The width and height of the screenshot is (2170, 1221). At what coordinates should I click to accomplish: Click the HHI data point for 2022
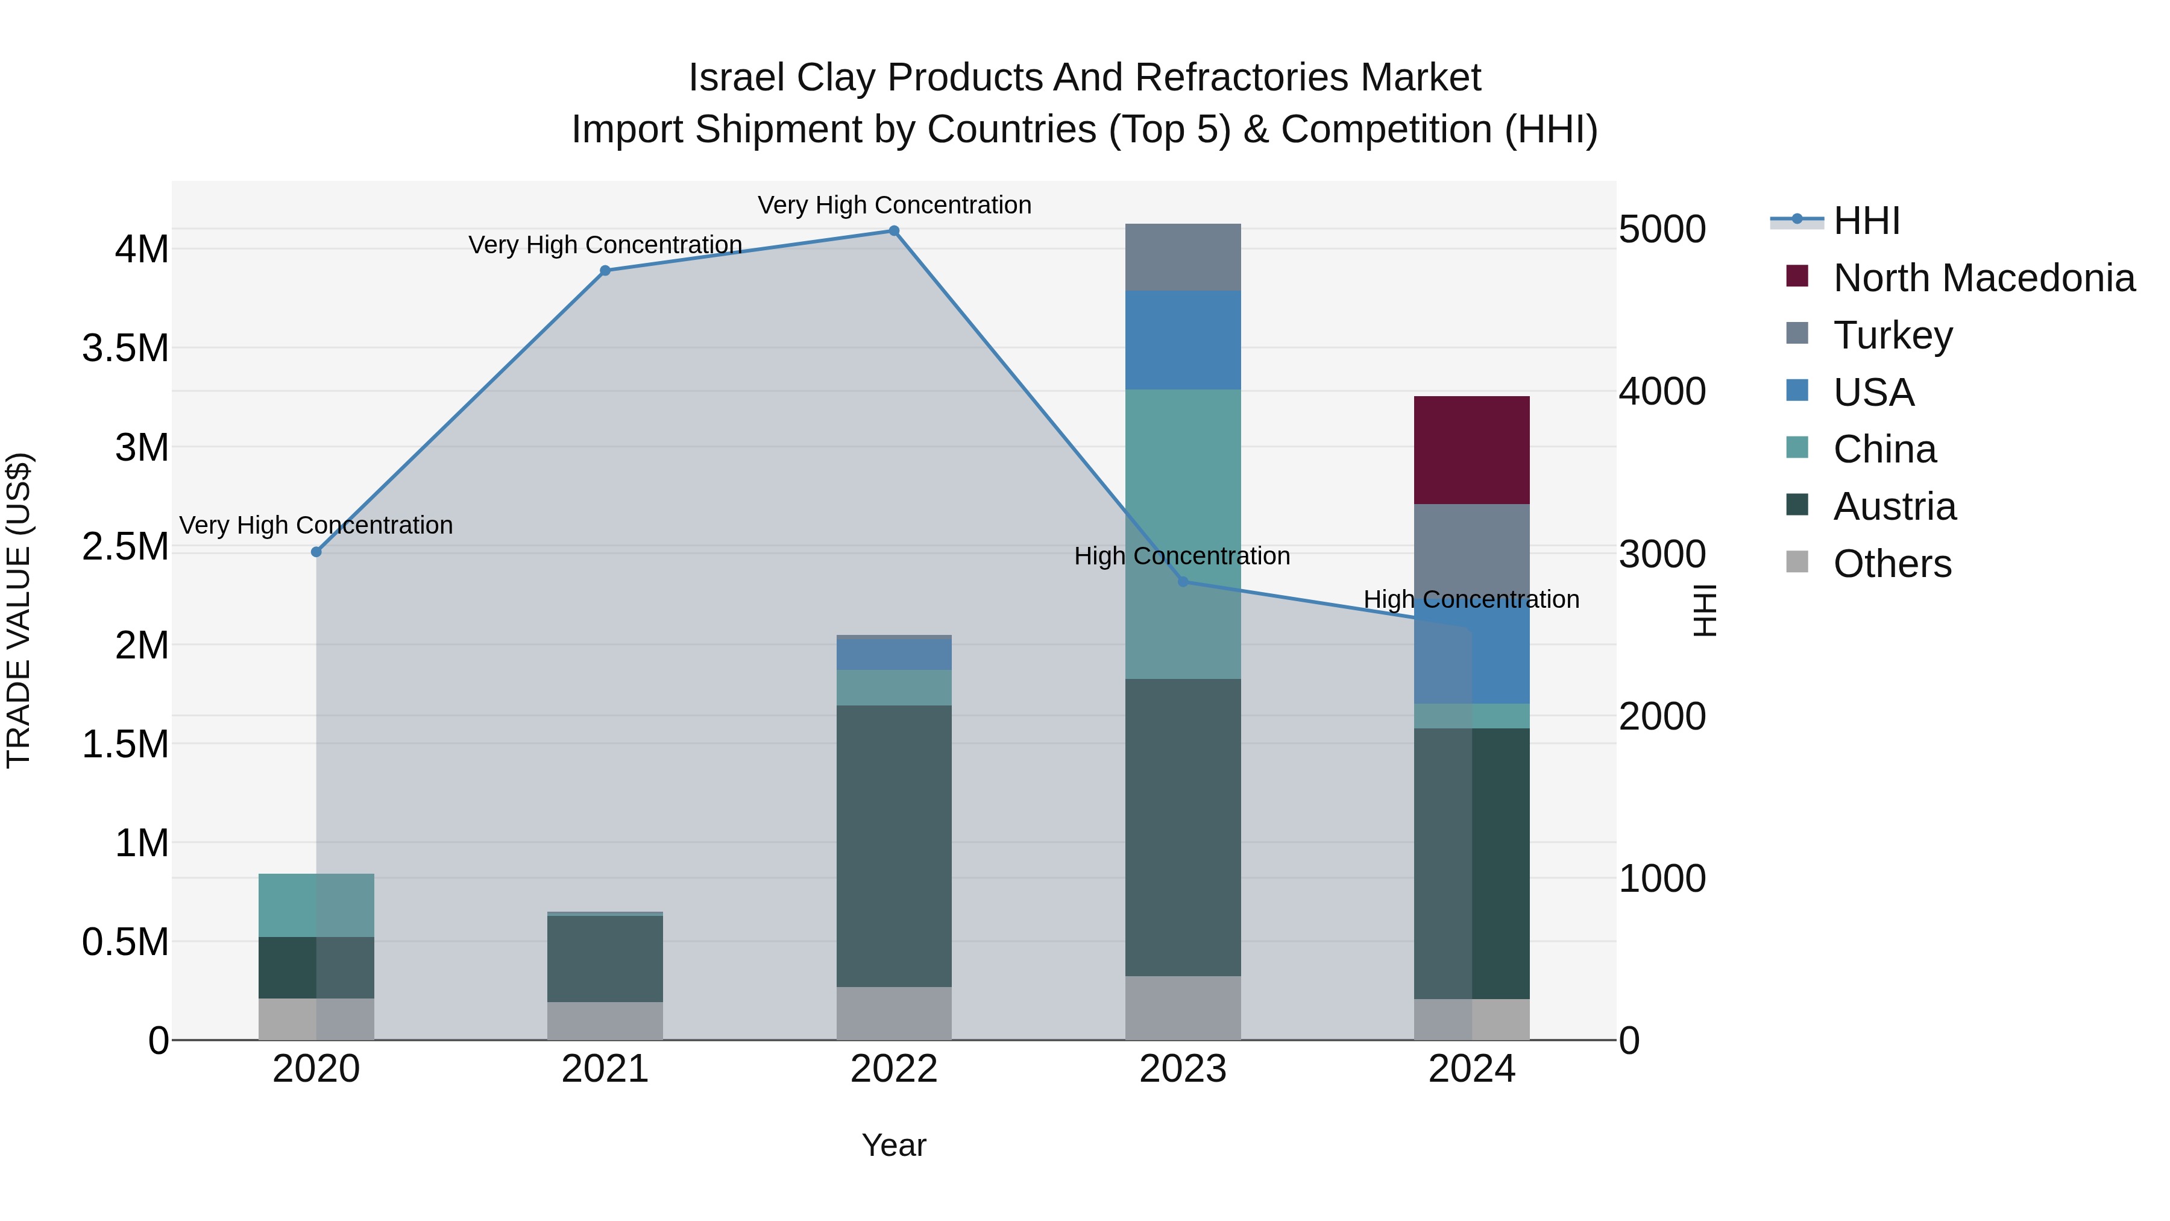894,231
